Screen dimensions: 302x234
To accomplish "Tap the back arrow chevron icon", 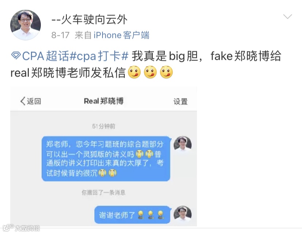I will [x=23, y=101].
